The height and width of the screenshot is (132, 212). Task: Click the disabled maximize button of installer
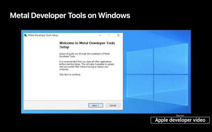109,35
